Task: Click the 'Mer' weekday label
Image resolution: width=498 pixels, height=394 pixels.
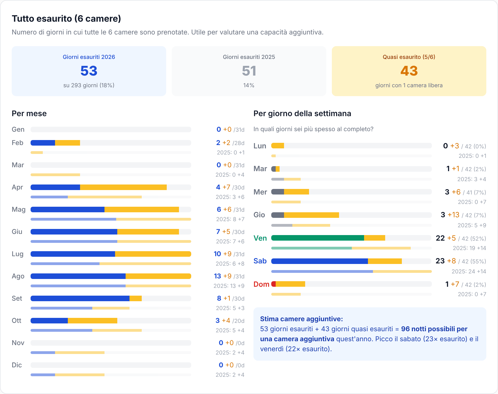Action: 260,192
